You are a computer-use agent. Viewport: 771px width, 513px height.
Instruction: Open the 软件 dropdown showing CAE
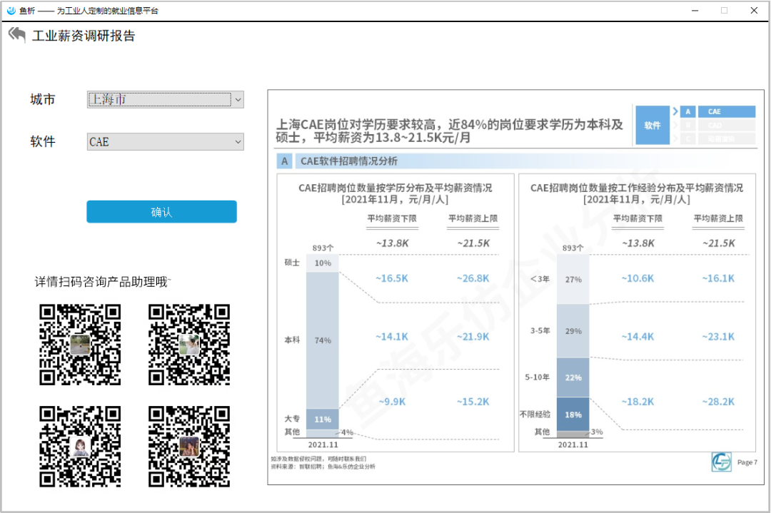click(165, 141)
